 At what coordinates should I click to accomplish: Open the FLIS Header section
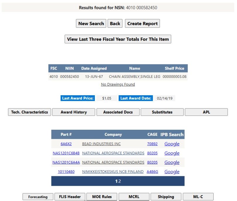click(x=70, y=197)
